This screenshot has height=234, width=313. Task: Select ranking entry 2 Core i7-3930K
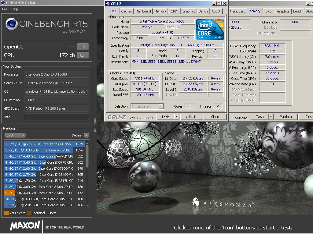(44, 150)
